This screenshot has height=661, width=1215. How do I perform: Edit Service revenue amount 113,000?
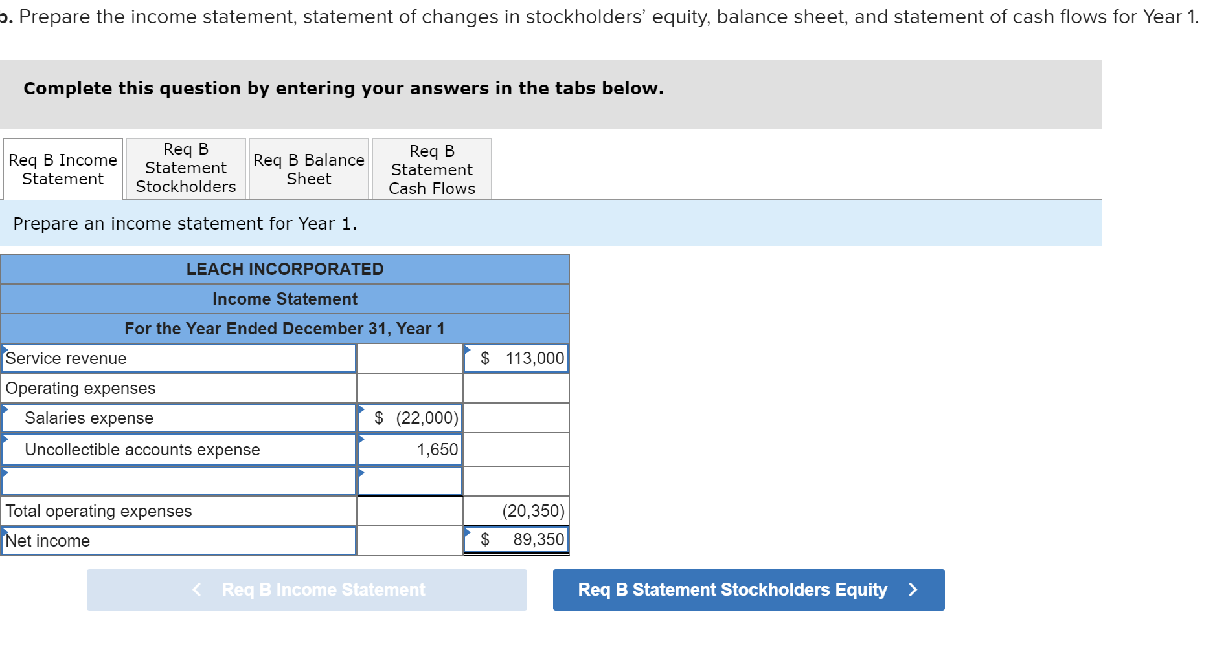(x=516, y=358)
